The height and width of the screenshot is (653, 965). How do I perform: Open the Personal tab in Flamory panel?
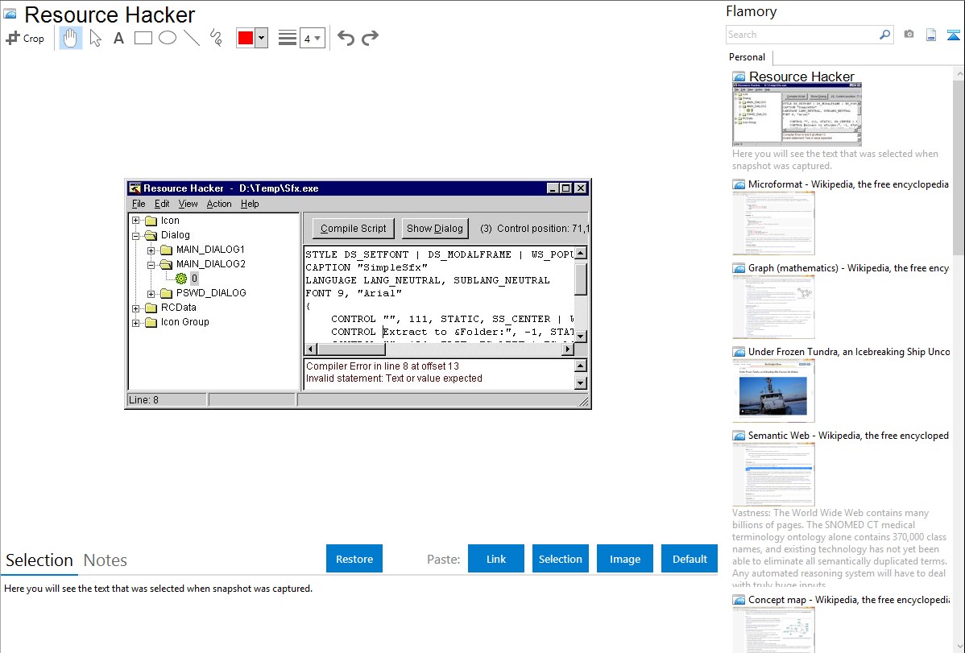pos(748,57)
